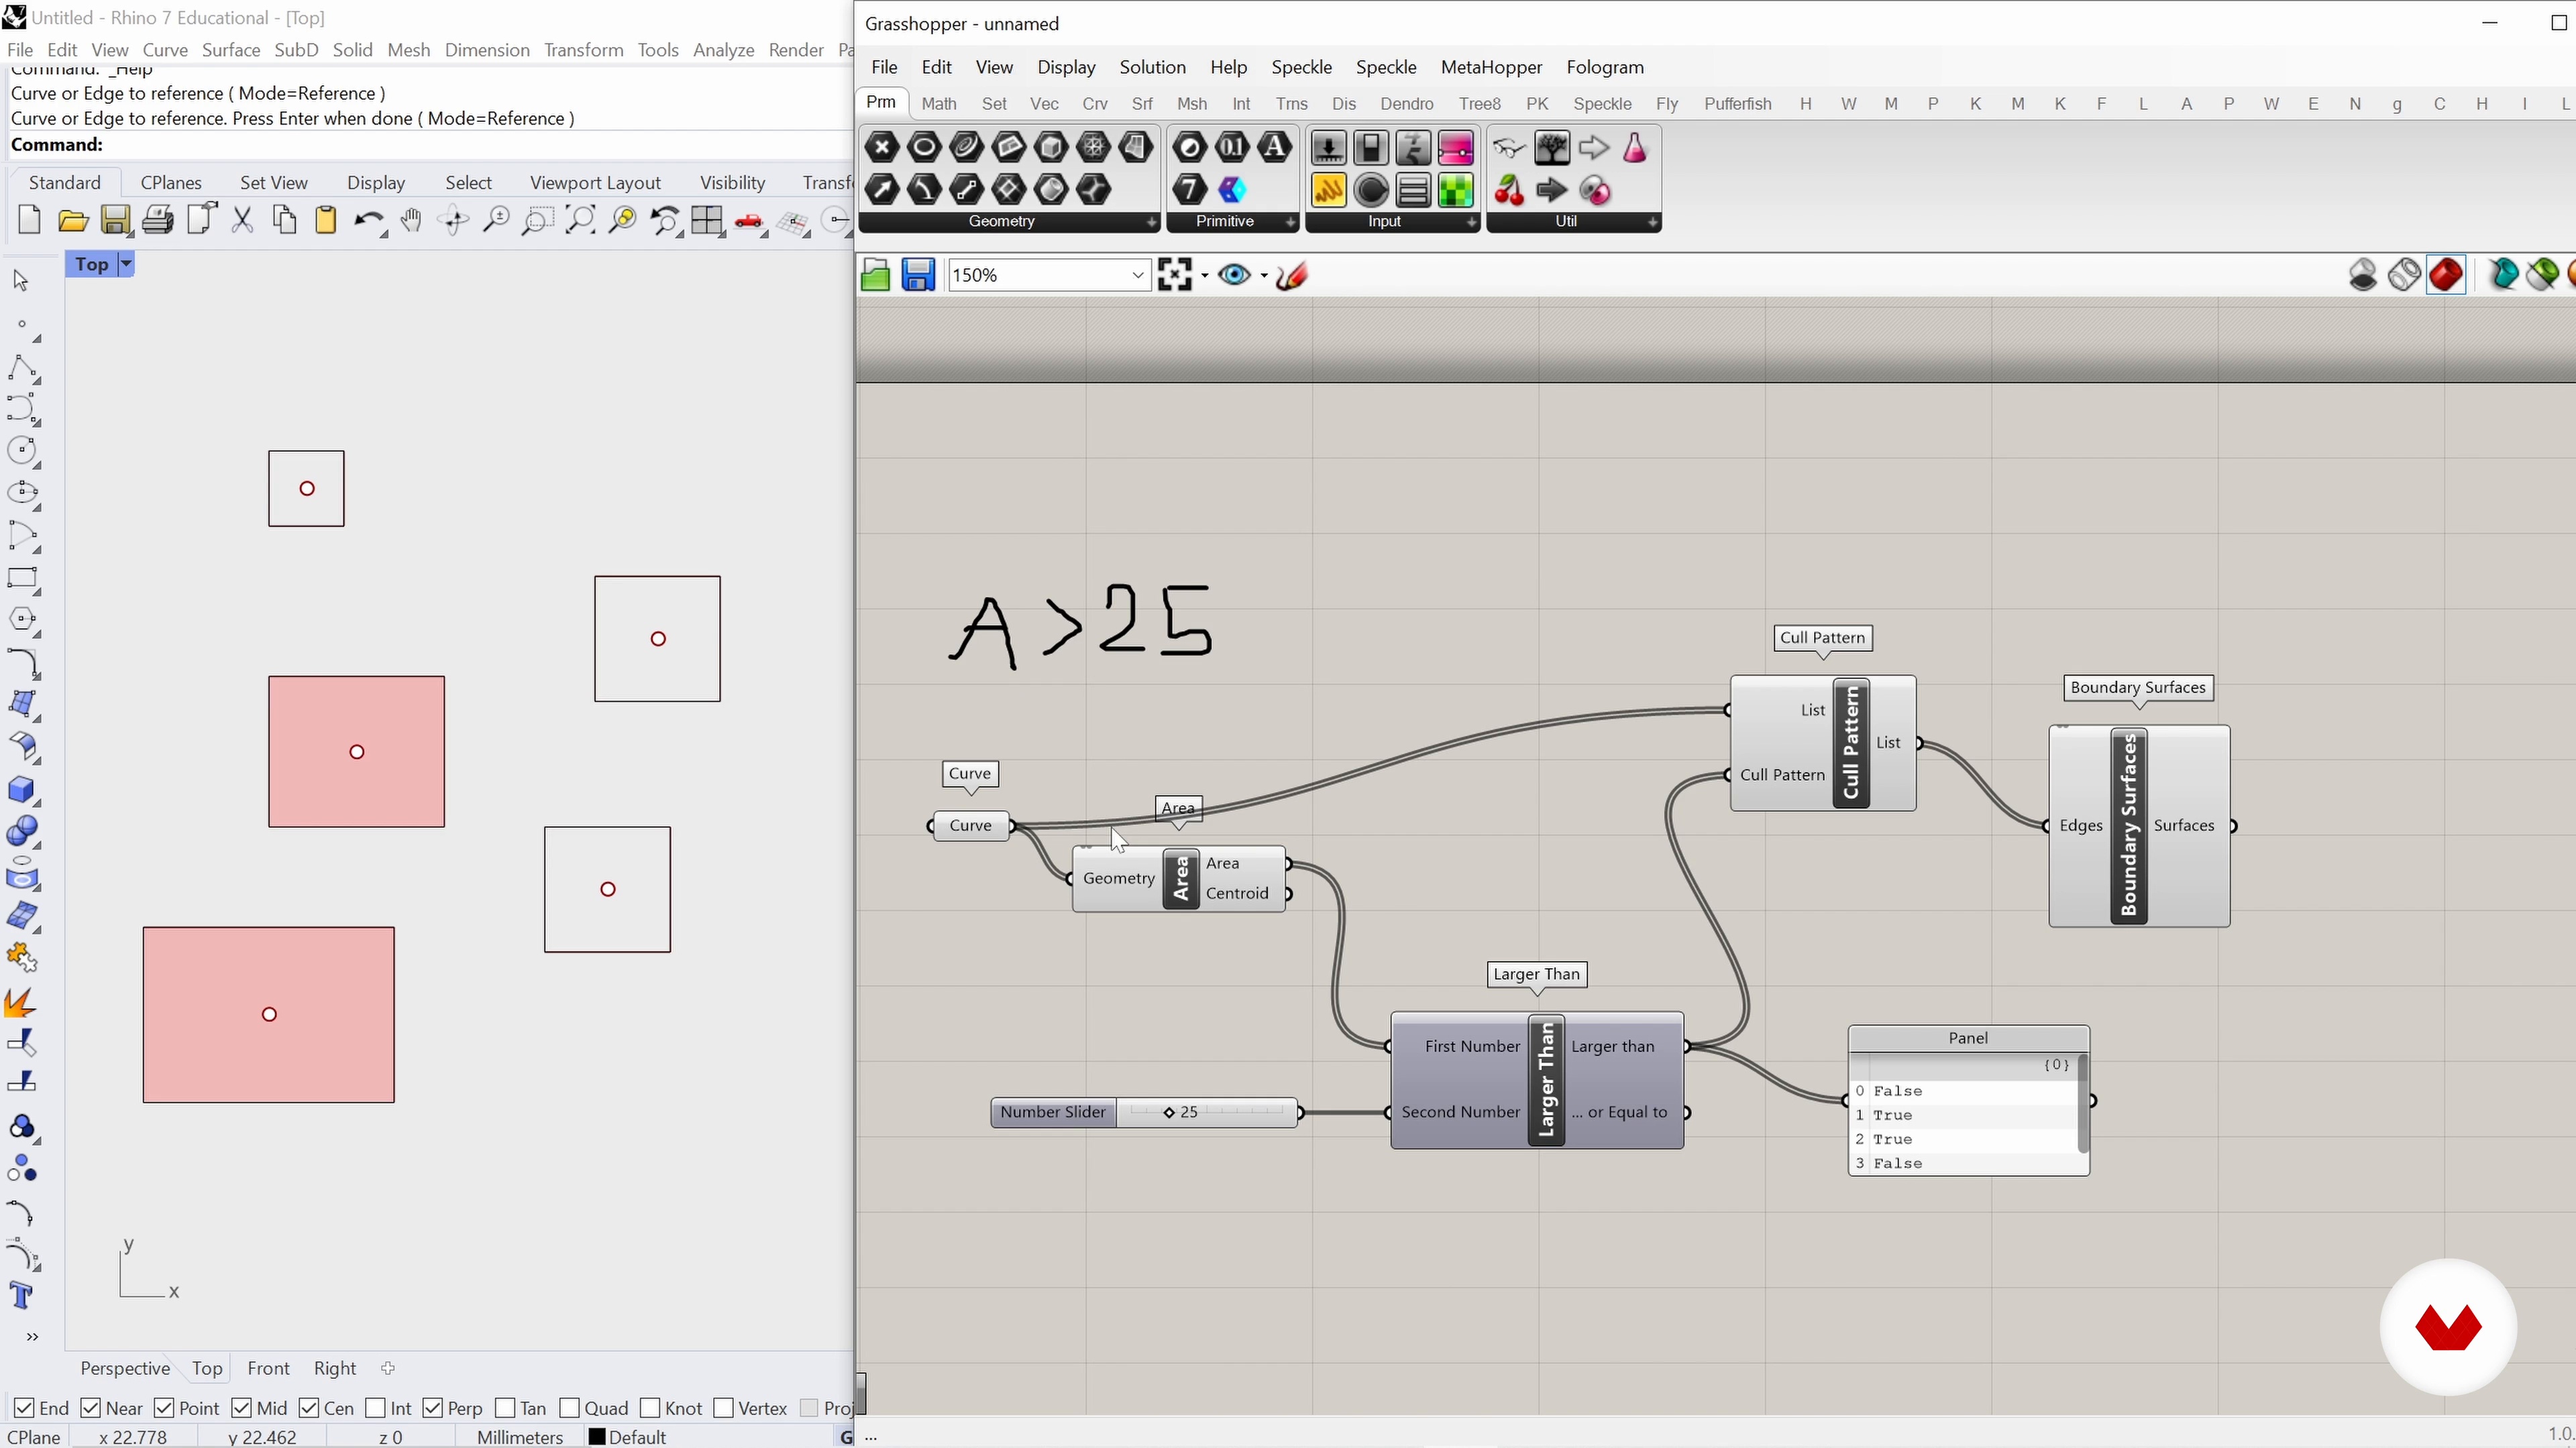The image size is (2576, 1448).
Task: Select the Polyline tool in Rhino sidebar
Action: [x=22, y=368]
